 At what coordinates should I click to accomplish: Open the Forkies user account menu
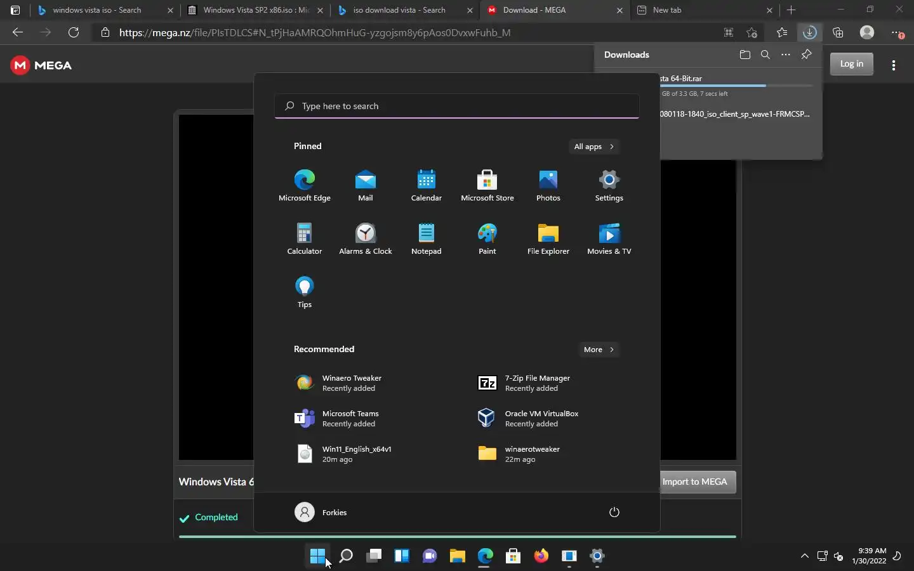[321, 512]
